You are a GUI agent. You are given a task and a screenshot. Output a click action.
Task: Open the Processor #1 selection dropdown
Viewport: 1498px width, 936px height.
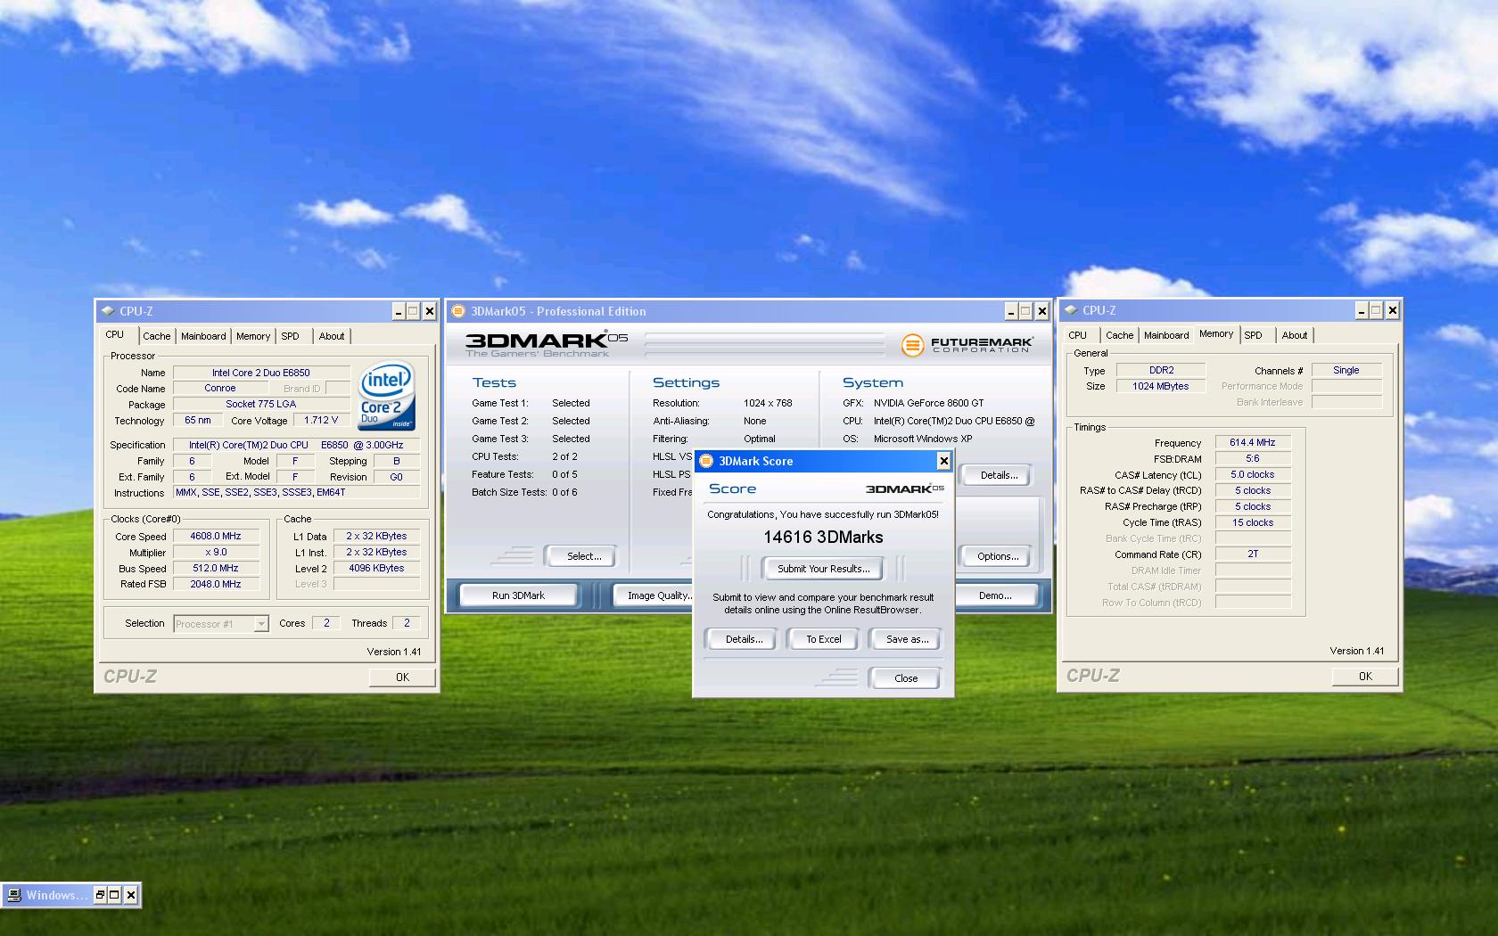(260, 624)
